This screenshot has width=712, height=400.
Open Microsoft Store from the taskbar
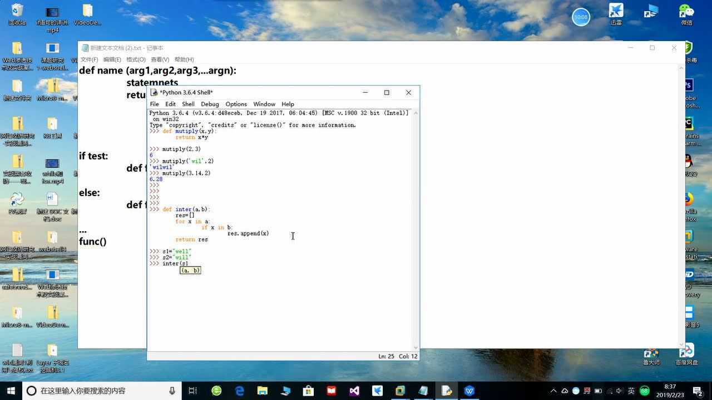308,391
